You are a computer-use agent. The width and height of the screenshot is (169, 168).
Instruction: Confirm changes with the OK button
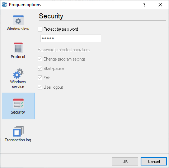point(125,162)
